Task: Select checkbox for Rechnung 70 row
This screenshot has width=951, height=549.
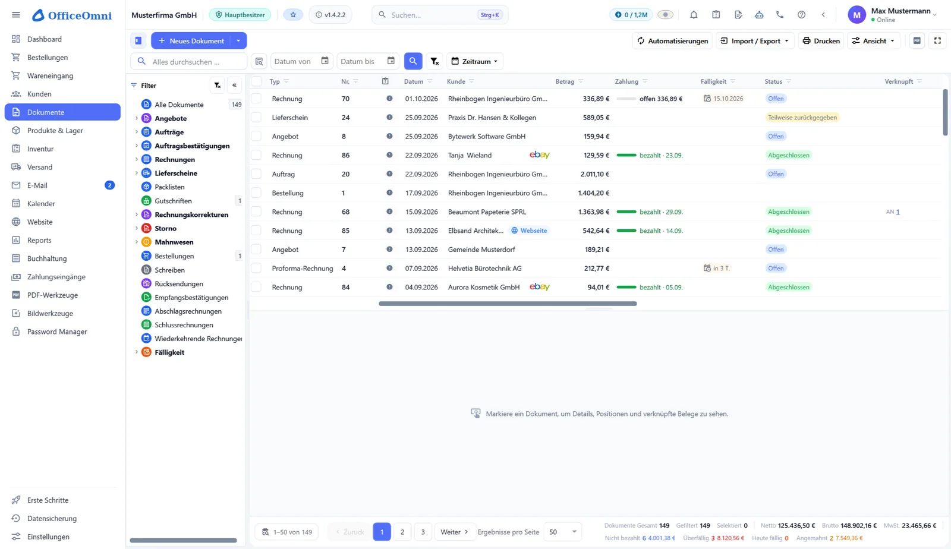Action: pyautogui.click(x=256, y=99)
